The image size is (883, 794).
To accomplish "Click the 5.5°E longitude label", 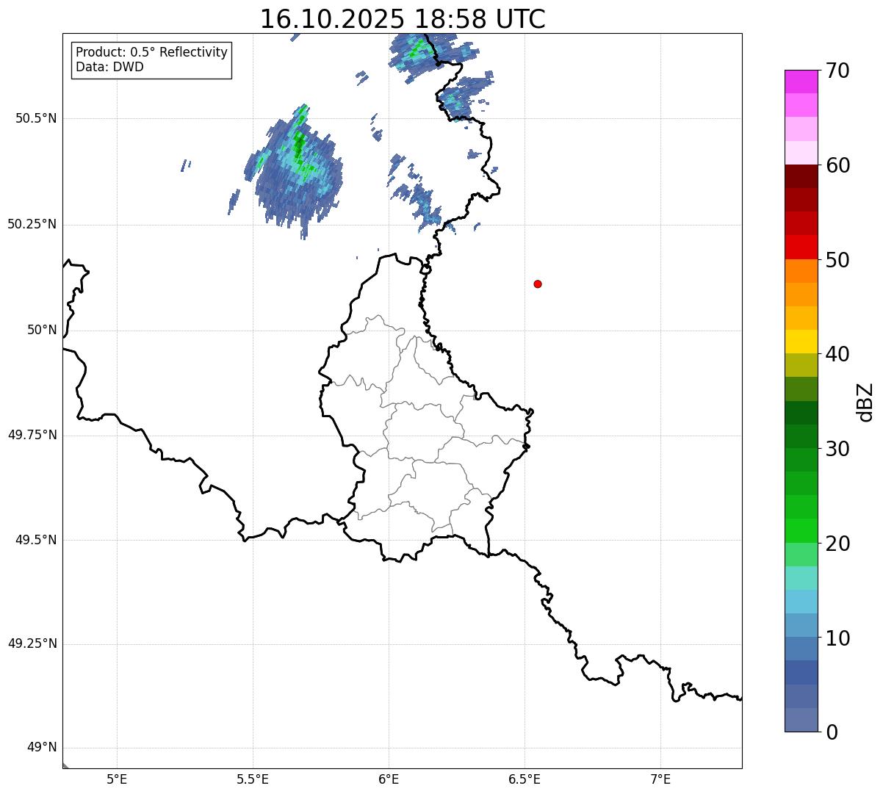I will 253,779.
